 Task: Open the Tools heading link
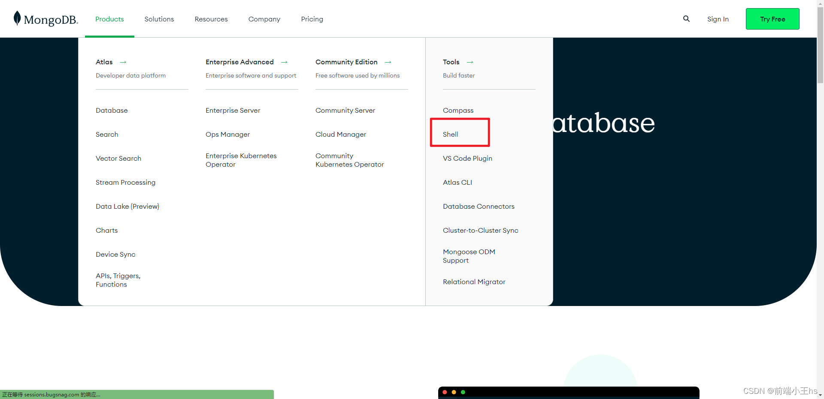451,62
